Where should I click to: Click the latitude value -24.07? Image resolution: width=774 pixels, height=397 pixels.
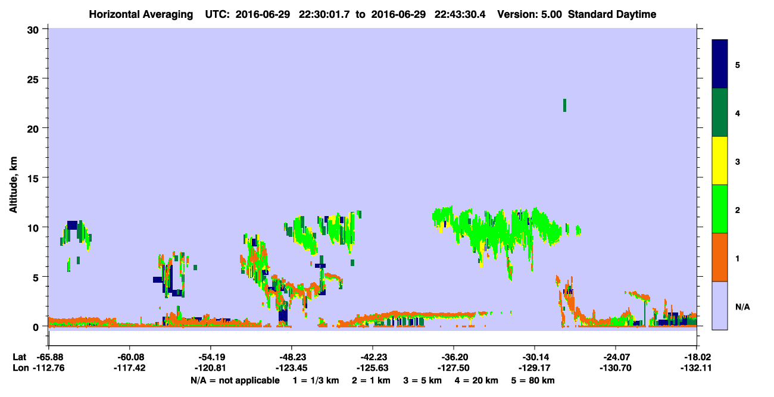click(616, 357)
